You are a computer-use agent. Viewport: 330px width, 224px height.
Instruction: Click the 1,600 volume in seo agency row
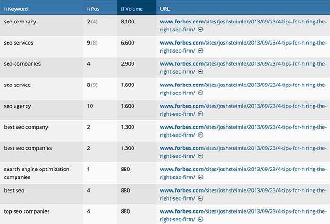click(x=127, y=106)
